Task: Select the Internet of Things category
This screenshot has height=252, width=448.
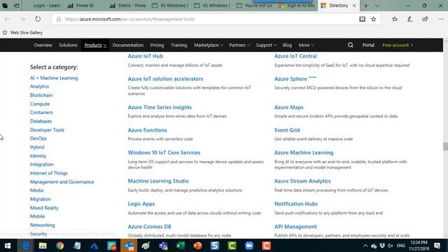Action: (48, 173)
